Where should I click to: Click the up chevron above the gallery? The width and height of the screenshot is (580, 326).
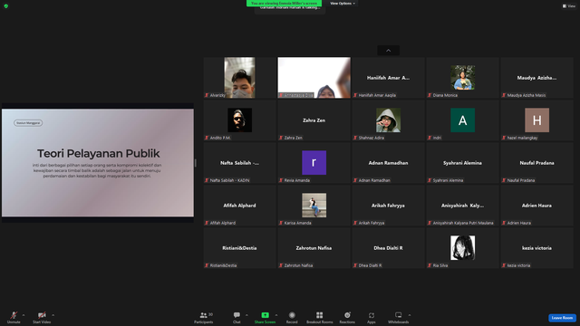tap(388, 51)
